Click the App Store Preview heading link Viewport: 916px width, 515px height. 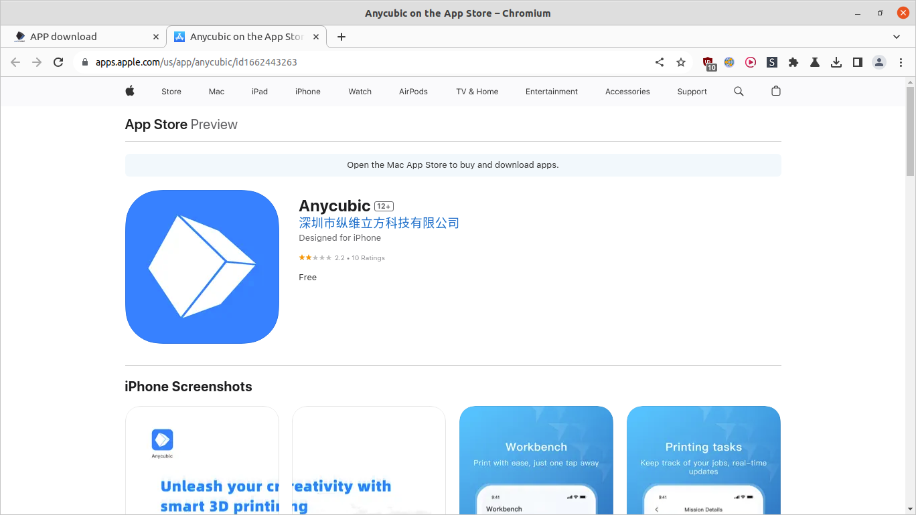(181, 124)
